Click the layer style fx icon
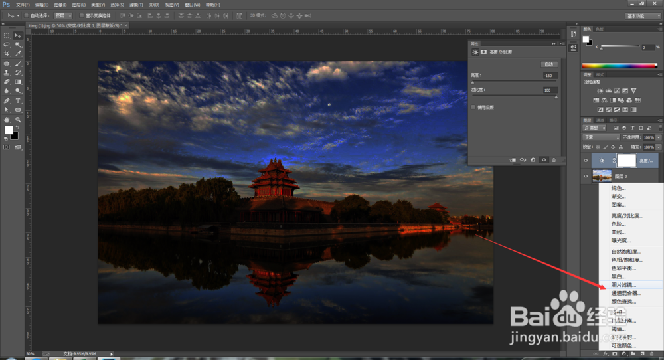 tap(606, 353)
